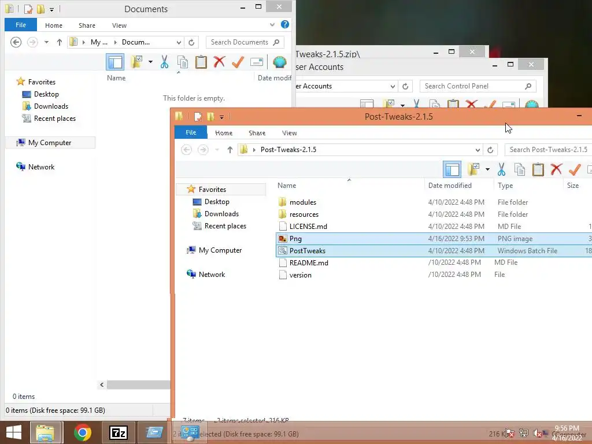Expand address dropdown in User Accounts window
592x444 pixels.
pos(393,87)
